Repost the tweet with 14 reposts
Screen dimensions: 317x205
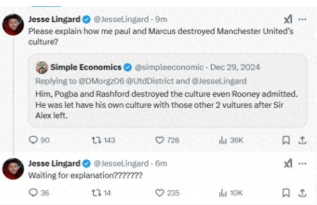click(95, 192)
